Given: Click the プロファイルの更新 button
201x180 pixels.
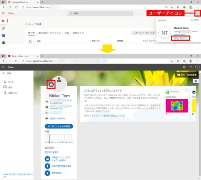Looking at the screenshot, I should (59, 126).
